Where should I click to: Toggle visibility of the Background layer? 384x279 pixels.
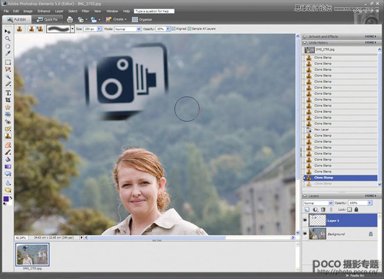305,234
